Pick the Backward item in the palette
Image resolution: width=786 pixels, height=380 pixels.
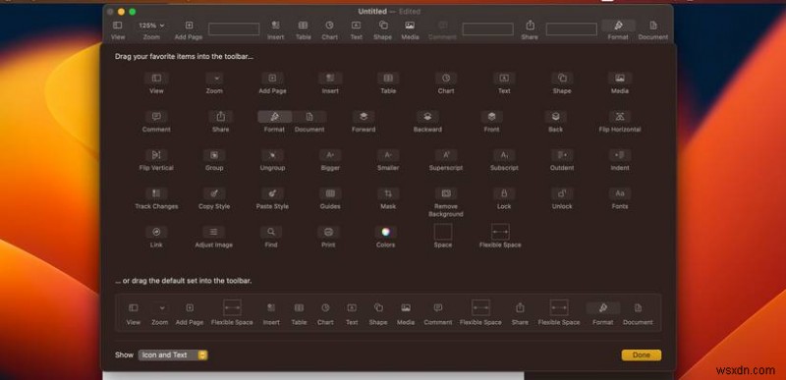point(427,117)
